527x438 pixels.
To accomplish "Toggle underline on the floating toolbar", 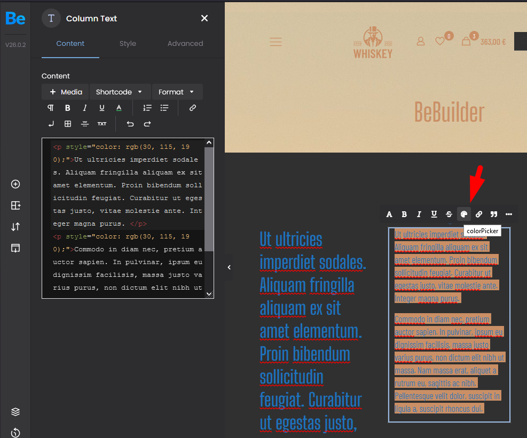I will 434,214.
